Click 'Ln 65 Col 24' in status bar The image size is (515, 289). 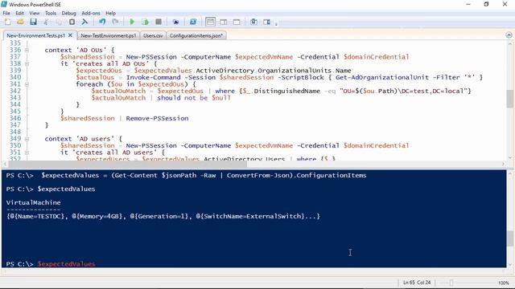[x=417, y=283]
